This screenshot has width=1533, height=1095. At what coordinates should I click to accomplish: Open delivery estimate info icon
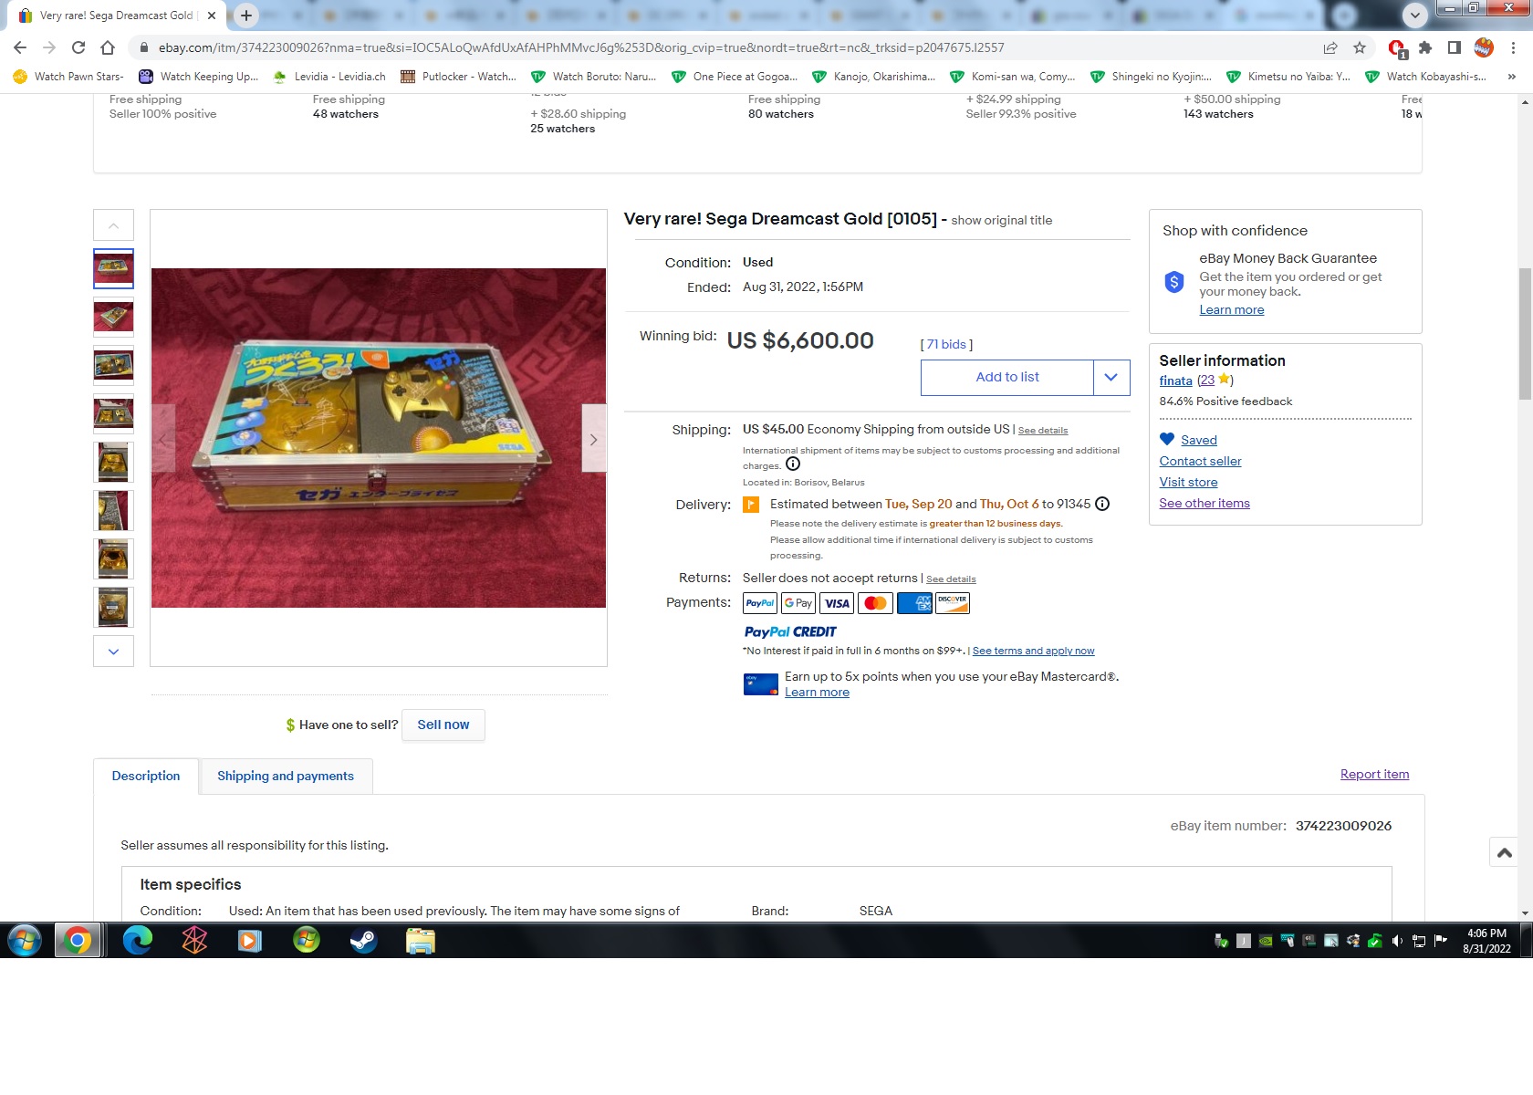[1102, 504]
